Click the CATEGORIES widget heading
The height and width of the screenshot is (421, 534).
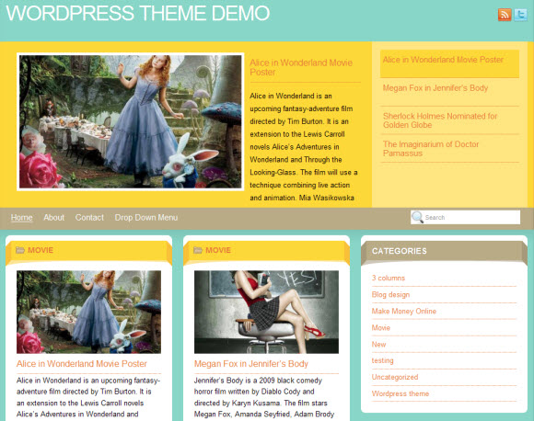[400, 251]
